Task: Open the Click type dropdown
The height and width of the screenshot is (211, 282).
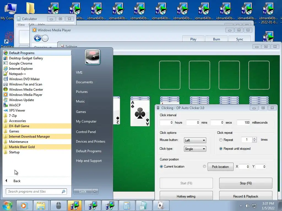Action: (195, 149)
